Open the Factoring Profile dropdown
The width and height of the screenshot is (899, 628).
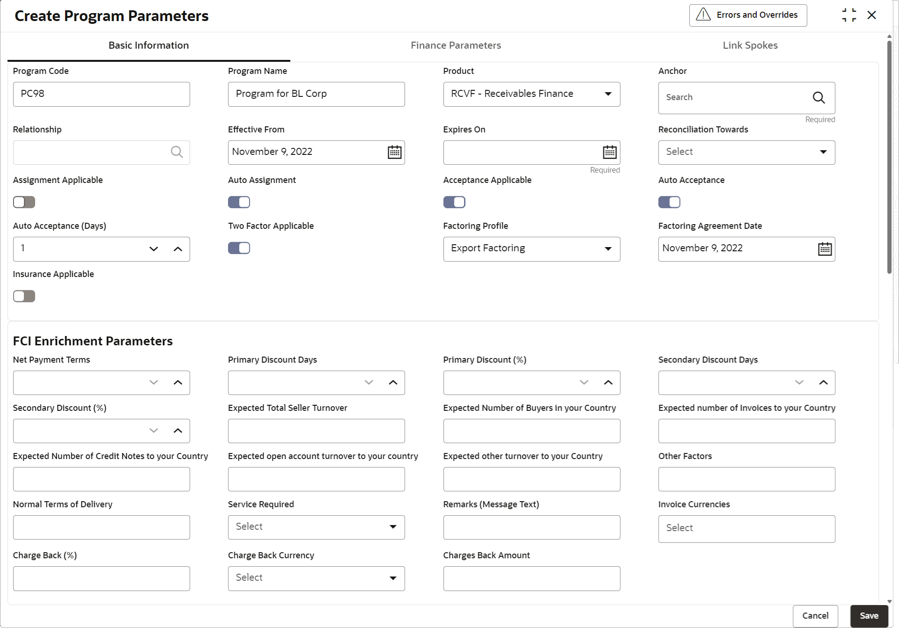click(608, 249)
